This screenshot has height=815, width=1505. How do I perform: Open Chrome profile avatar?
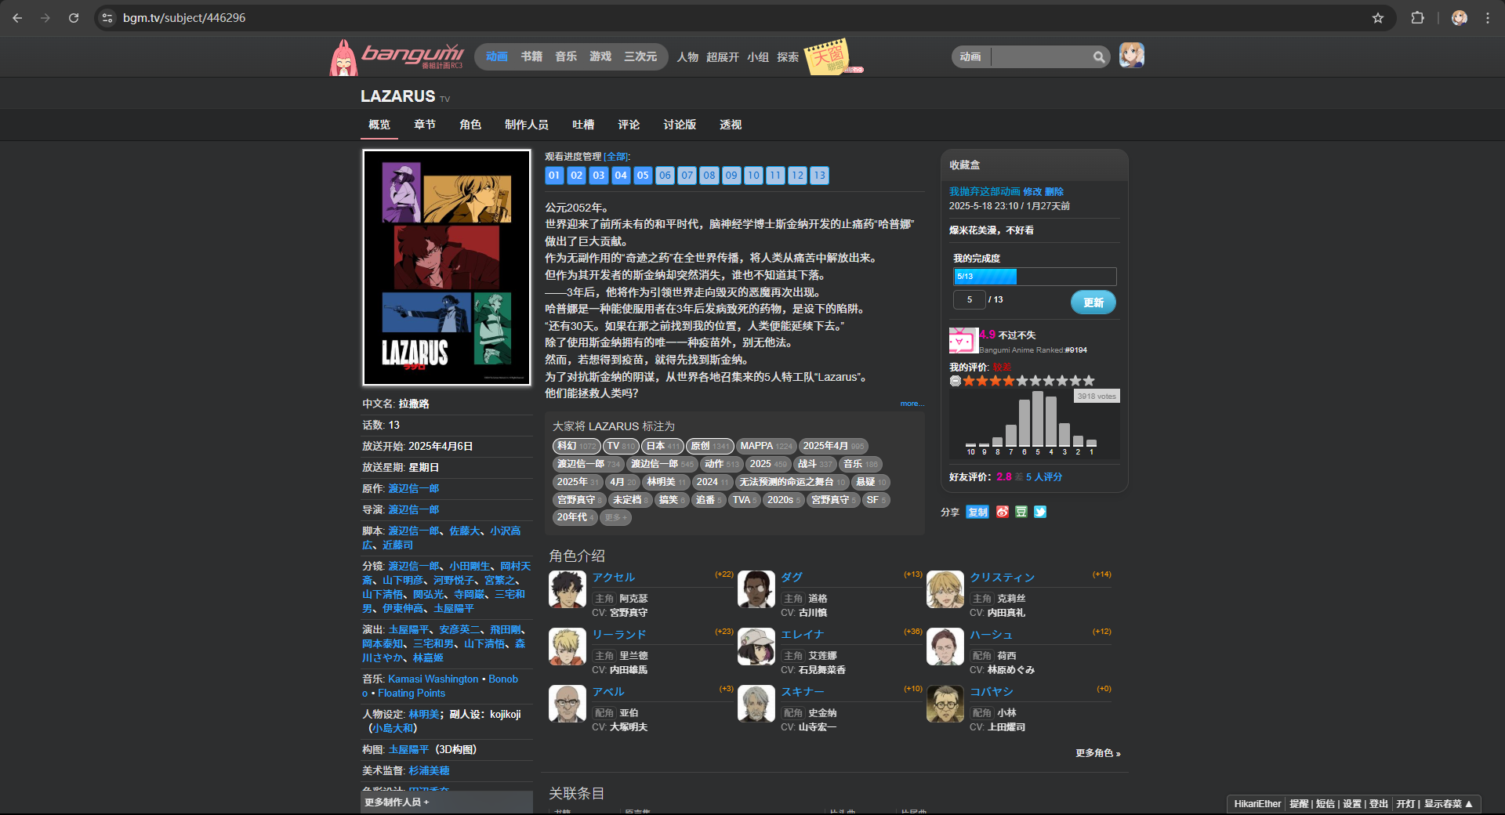[1459, 18]
